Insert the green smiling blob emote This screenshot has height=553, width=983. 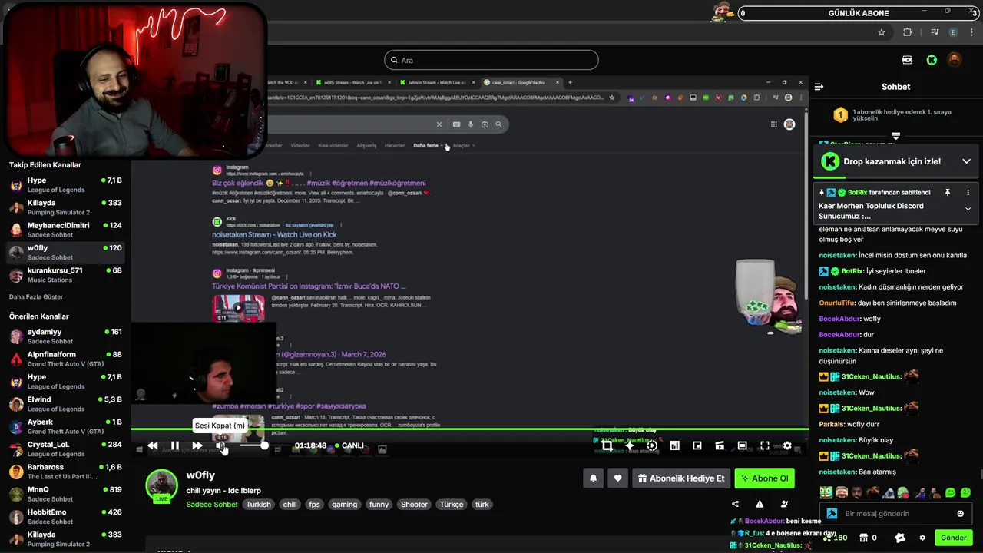(x=951, y=492)
